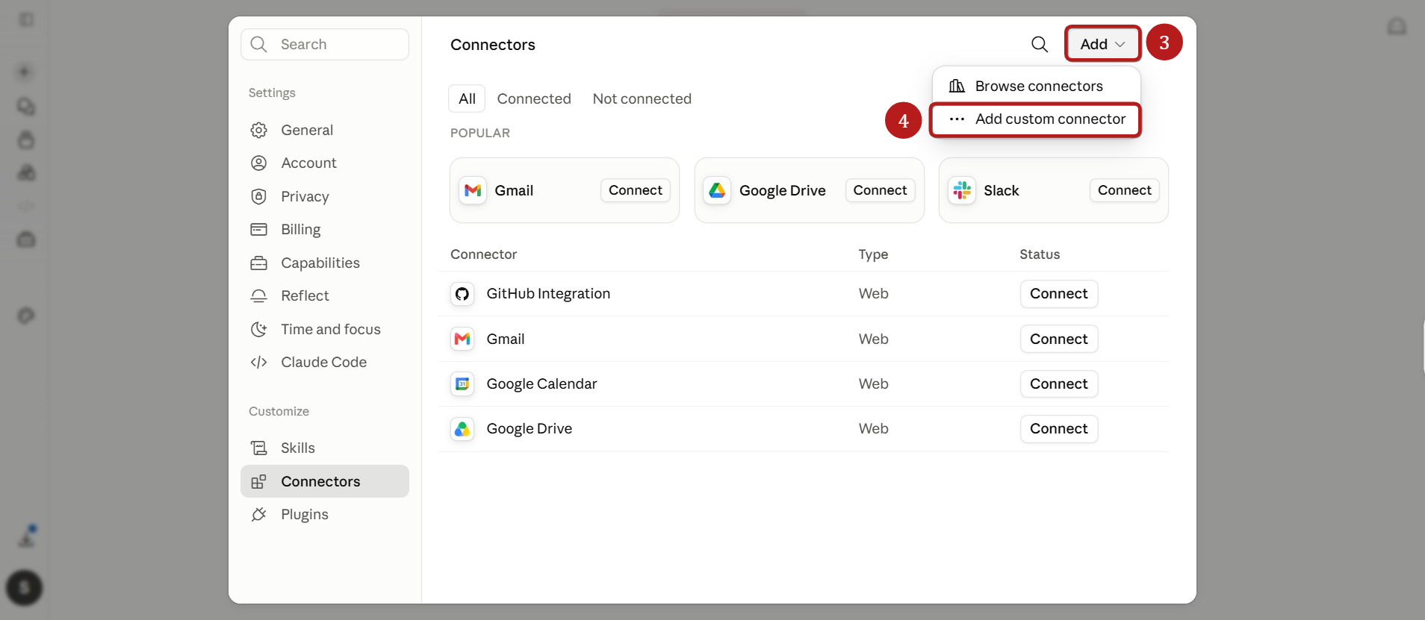Image resolution: width=1425 pixels, height=620 pixels.
Task: Open Plugins via the plug icon
Action: point(258,514)
